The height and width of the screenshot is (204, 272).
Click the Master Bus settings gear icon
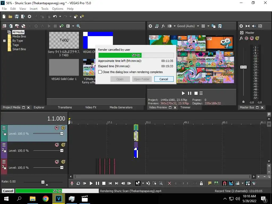(241, 26)
